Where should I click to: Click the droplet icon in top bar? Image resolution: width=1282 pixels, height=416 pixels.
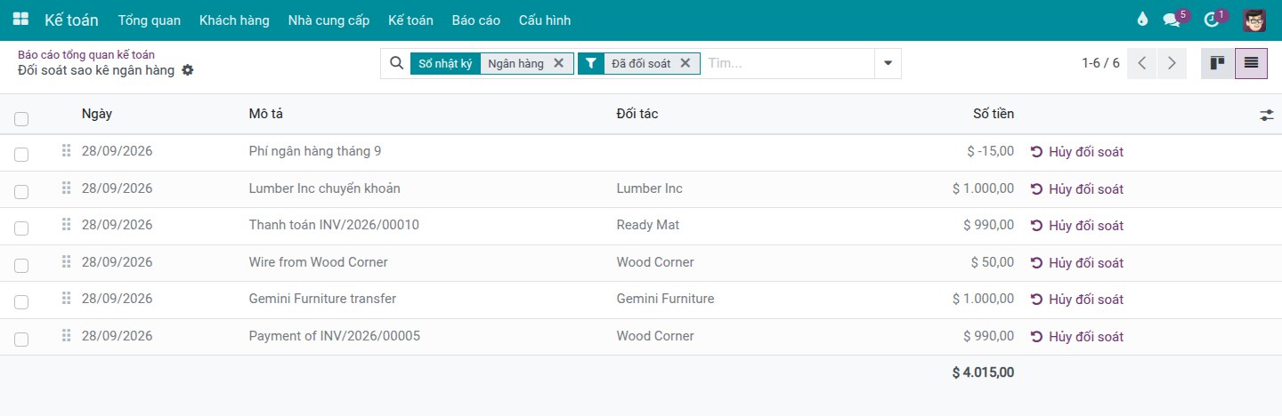coord(1142,20)
